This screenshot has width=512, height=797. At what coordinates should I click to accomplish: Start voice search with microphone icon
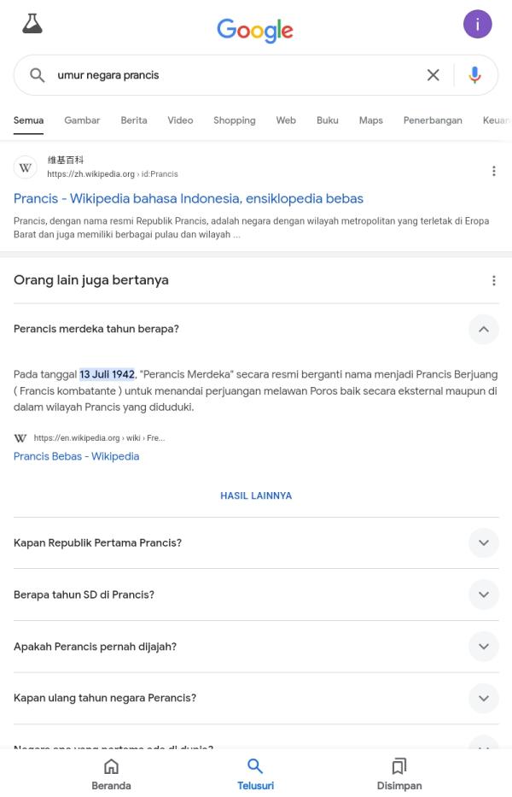point(474,75)
